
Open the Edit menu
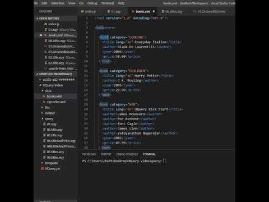pos(44,3)
